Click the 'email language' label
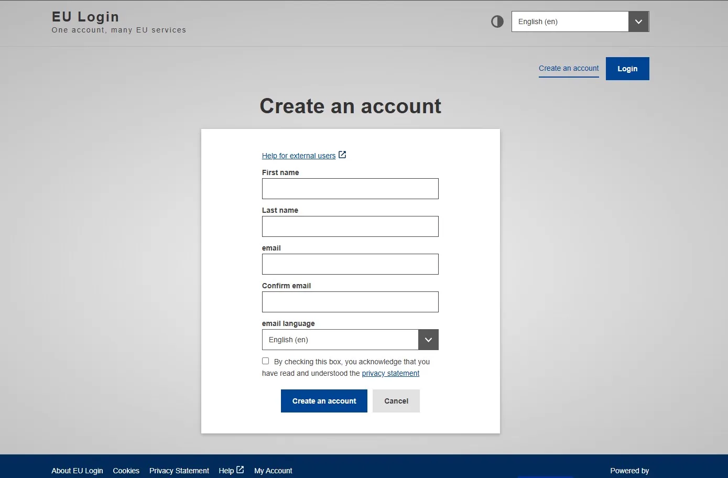 pos(288,323)
